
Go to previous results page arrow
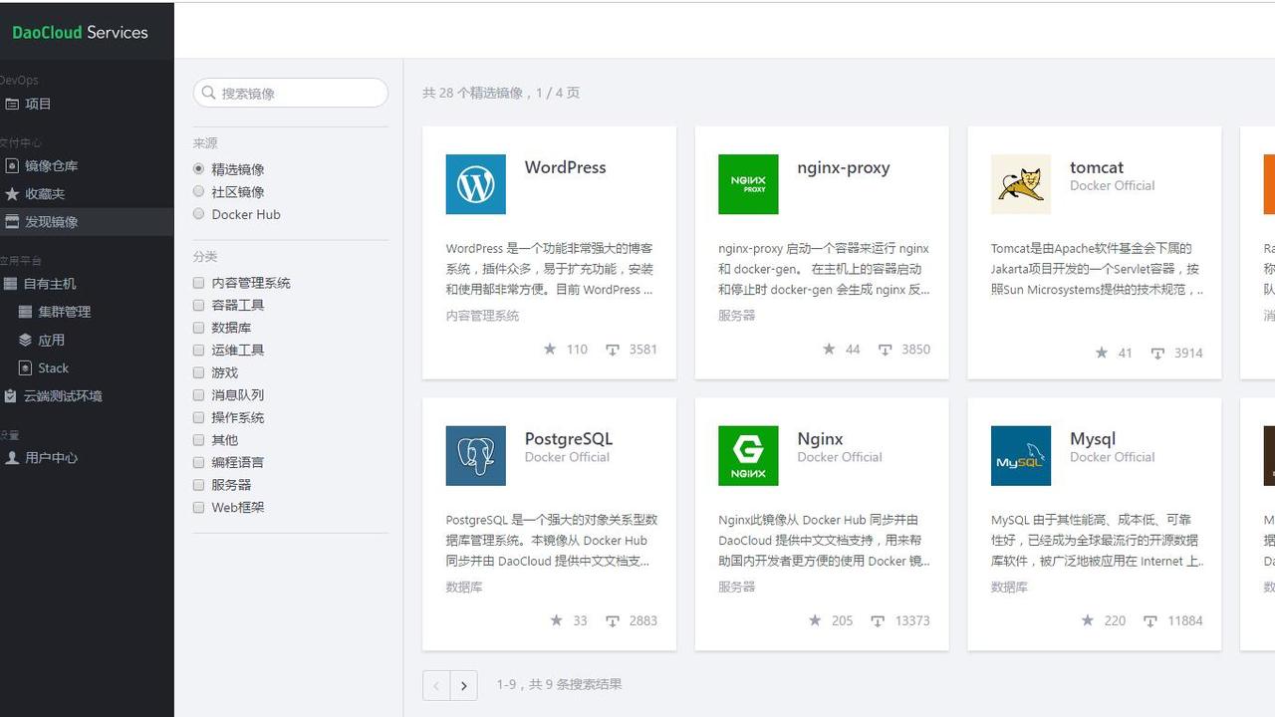pyautogui.click(x=436, y=685)
